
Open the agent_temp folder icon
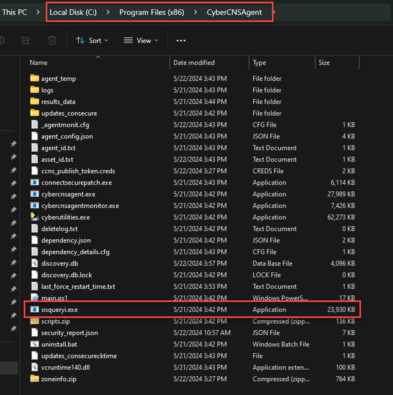pos(35,79)
